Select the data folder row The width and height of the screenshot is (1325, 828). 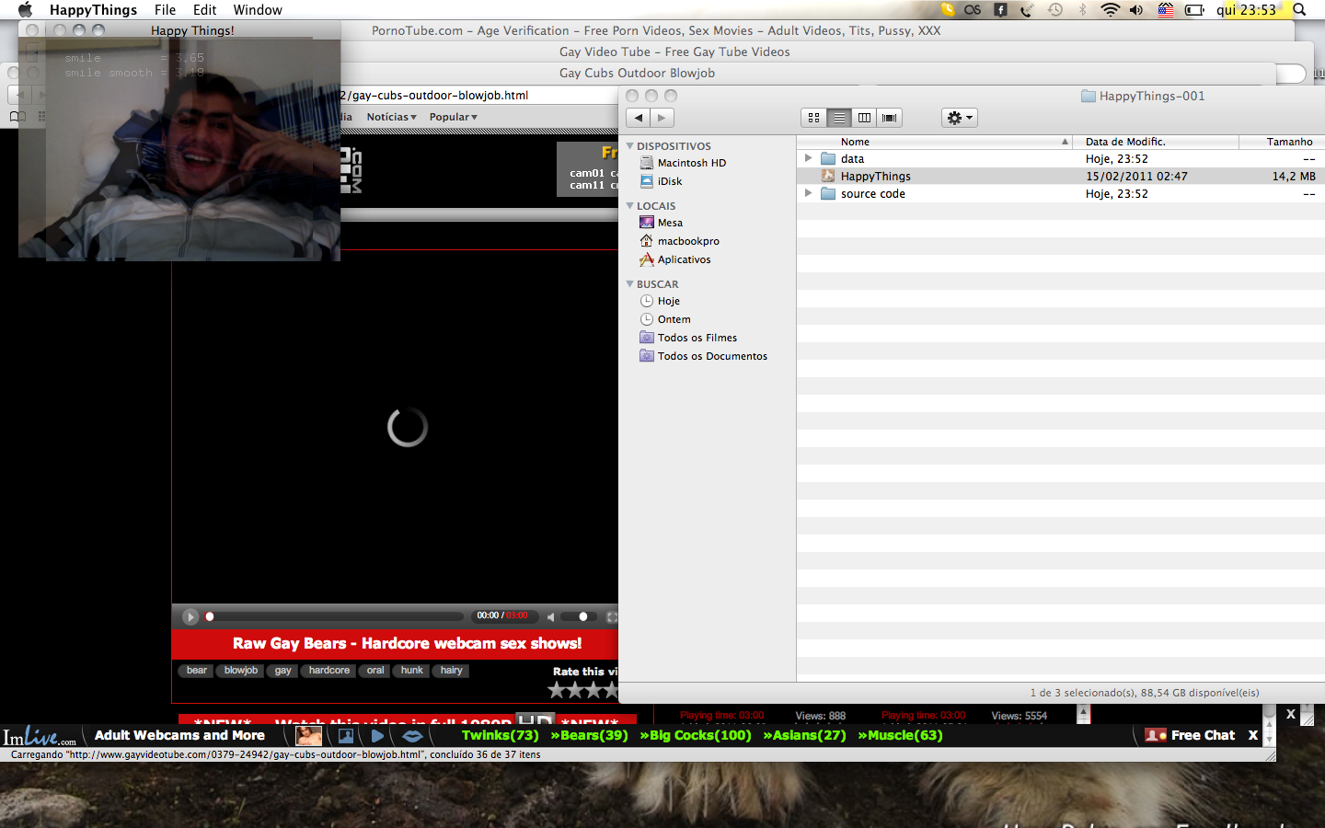(x=1060, y=158)
